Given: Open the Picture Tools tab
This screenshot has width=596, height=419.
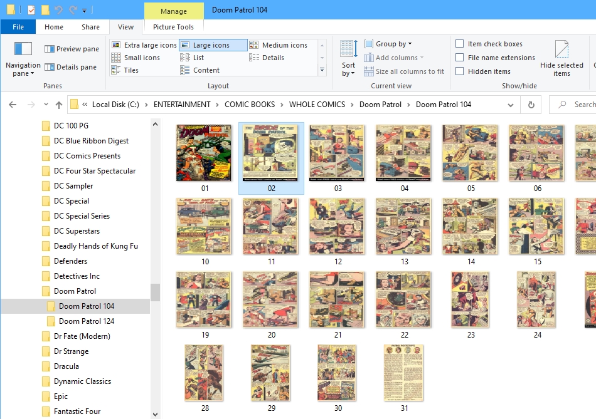Looking at the screenshot, I should [173, 27].
